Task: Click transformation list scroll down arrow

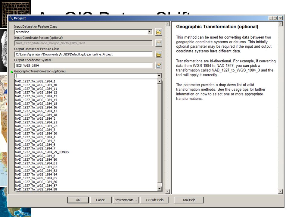Action: click(160, 189)
